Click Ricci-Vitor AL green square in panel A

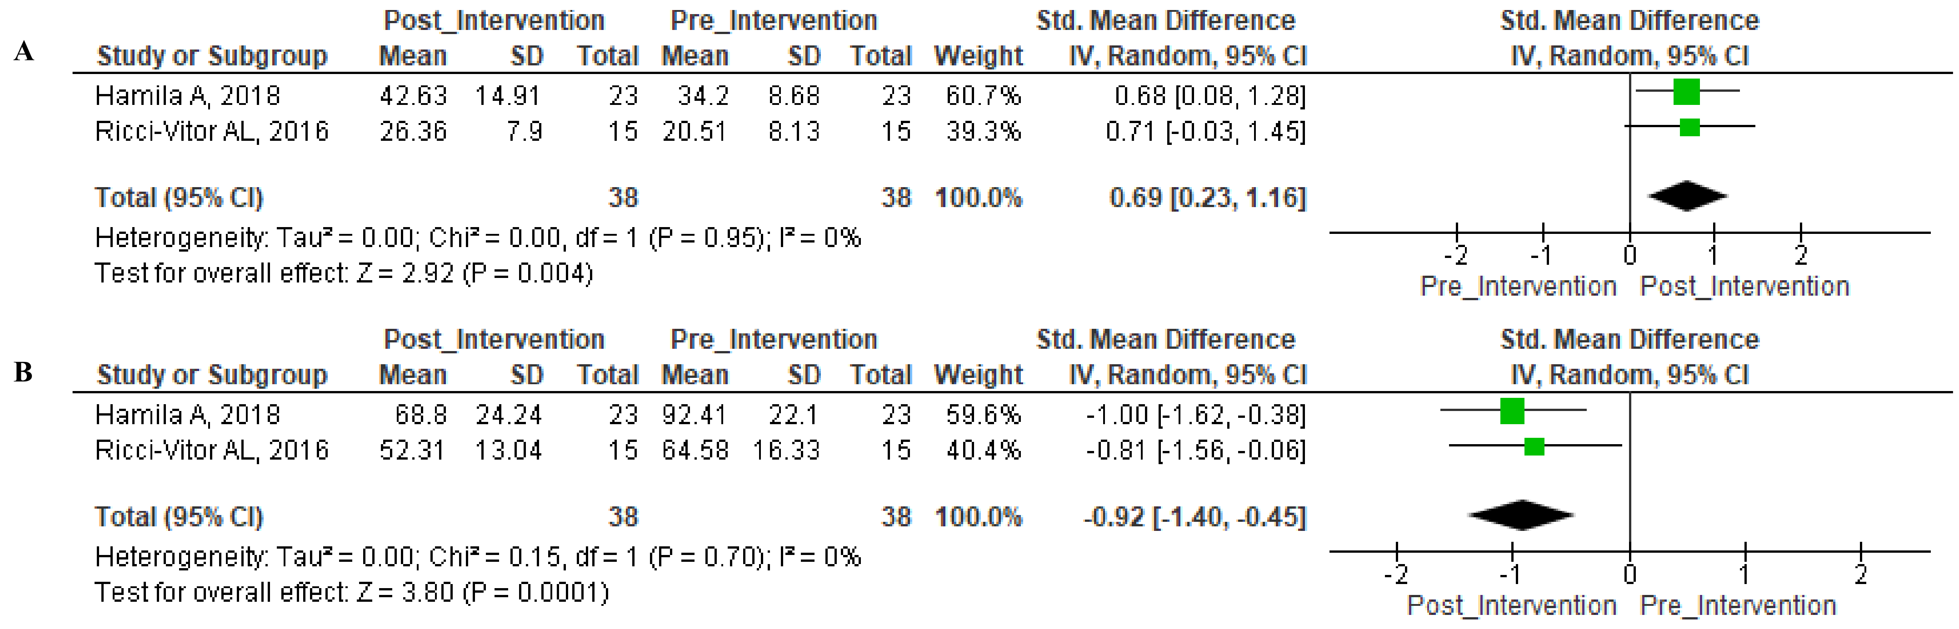point(1689,127)
